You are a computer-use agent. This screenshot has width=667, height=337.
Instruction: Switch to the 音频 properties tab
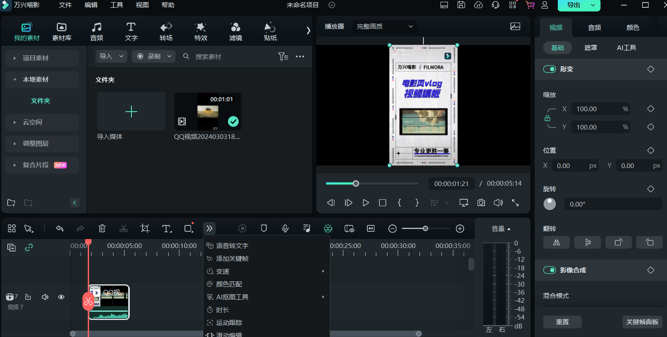(594, 28)
